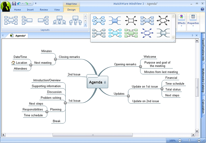Select the two-sided mind map layout
The width and height of the screenshot is (206, 143).
[x=11, y=20]
